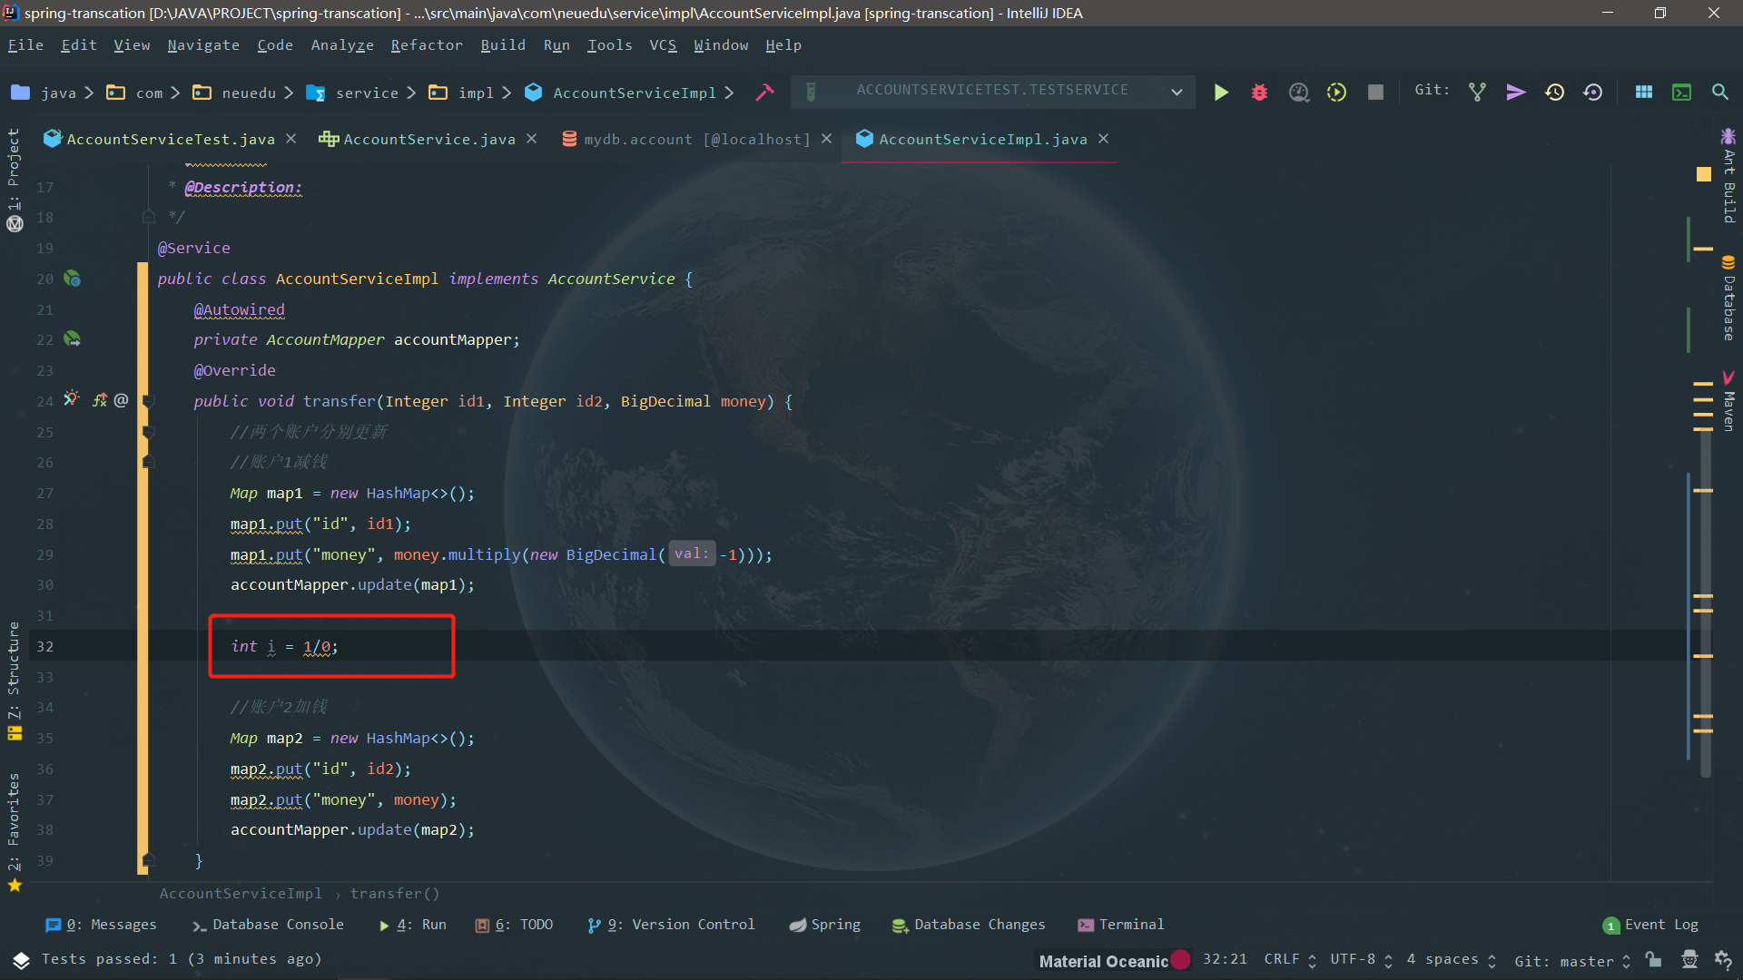1743x980 pixels.
Task: Close the mydb.account [@localhost] tab
Action: 826,139
